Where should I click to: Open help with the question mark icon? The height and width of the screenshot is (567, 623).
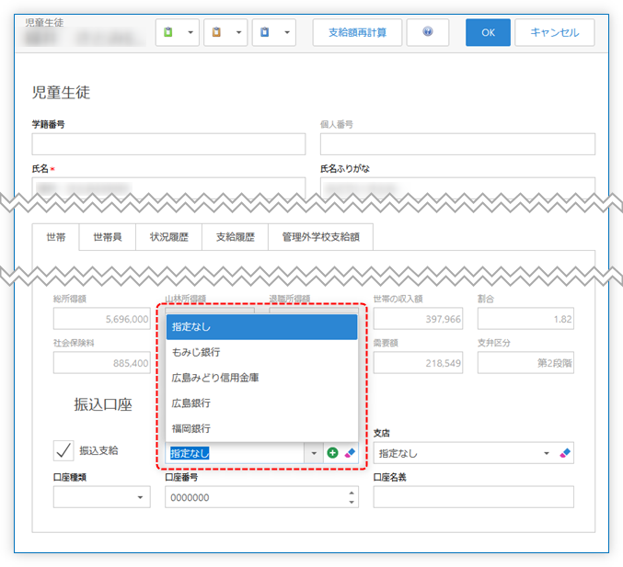(x=428, y=32)
